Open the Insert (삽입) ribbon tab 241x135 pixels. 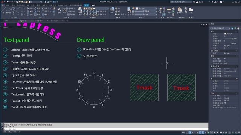coord(8,5)
